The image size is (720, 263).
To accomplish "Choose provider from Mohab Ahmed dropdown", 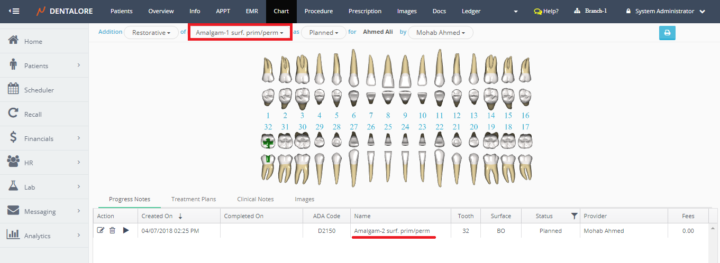I will click(440, 33).
